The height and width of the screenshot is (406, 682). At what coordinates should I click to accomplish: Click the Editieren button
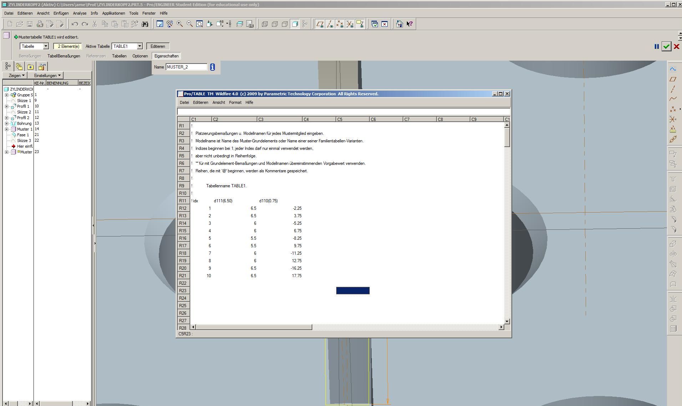158,46
